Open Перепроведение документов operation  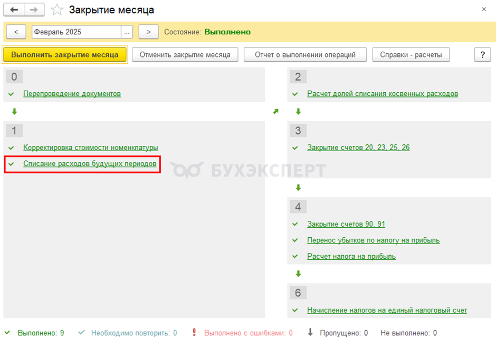(x=72, y=94)
